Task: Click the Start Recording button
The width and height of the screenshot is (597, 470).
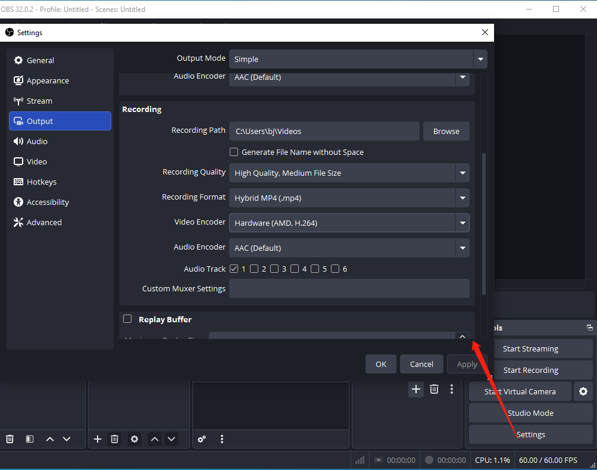Action: [530, 370]
